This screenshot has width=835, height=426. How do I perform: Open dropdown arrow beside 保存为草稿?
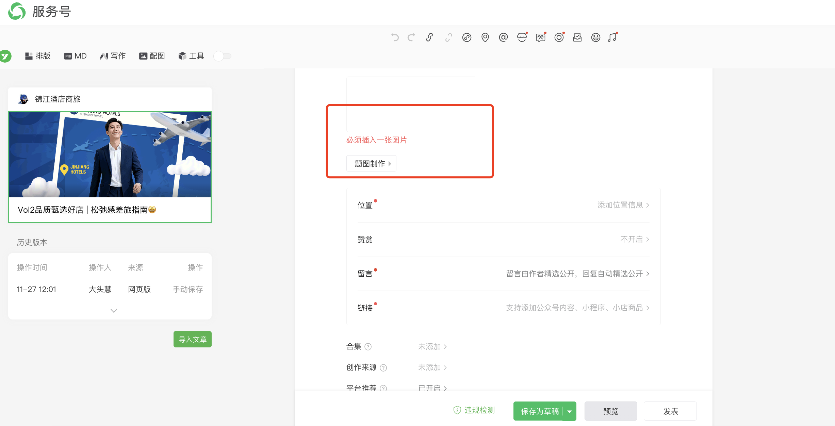coord(570,411)
